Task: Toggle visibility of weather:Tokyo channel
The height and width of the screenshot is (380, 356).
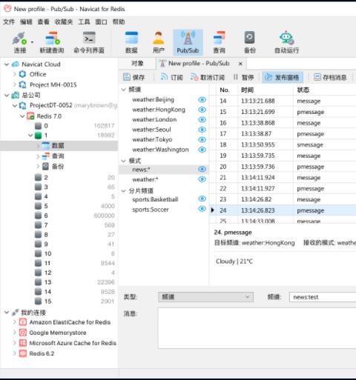Action: tap(202, 140)
